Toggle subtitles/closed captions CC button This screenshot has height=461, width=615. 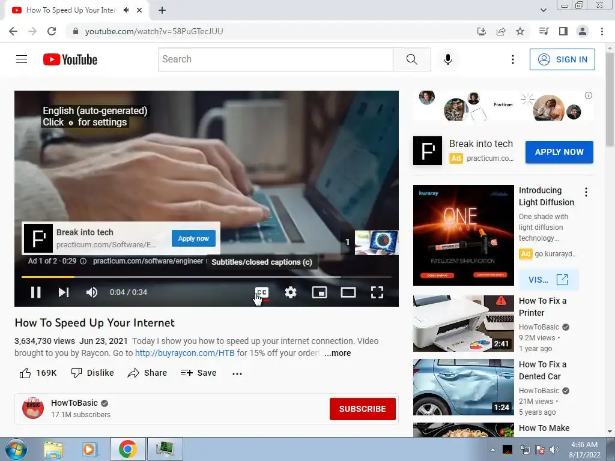pos(262,292)
